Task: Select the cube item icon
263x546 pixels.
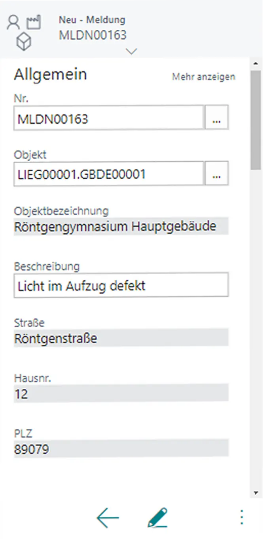Action: pos(24,40)
